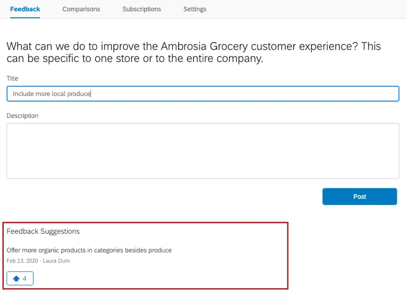Click the Post button

click(360, 196)
